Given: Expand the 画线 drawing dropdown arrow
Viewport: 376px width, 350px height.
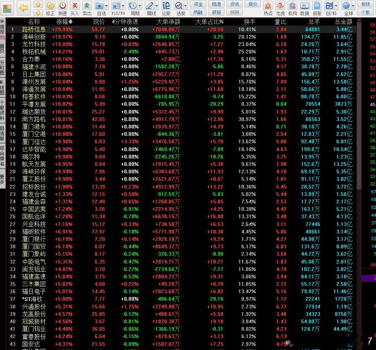Looking at the screenshot, I should pos(156,6).
